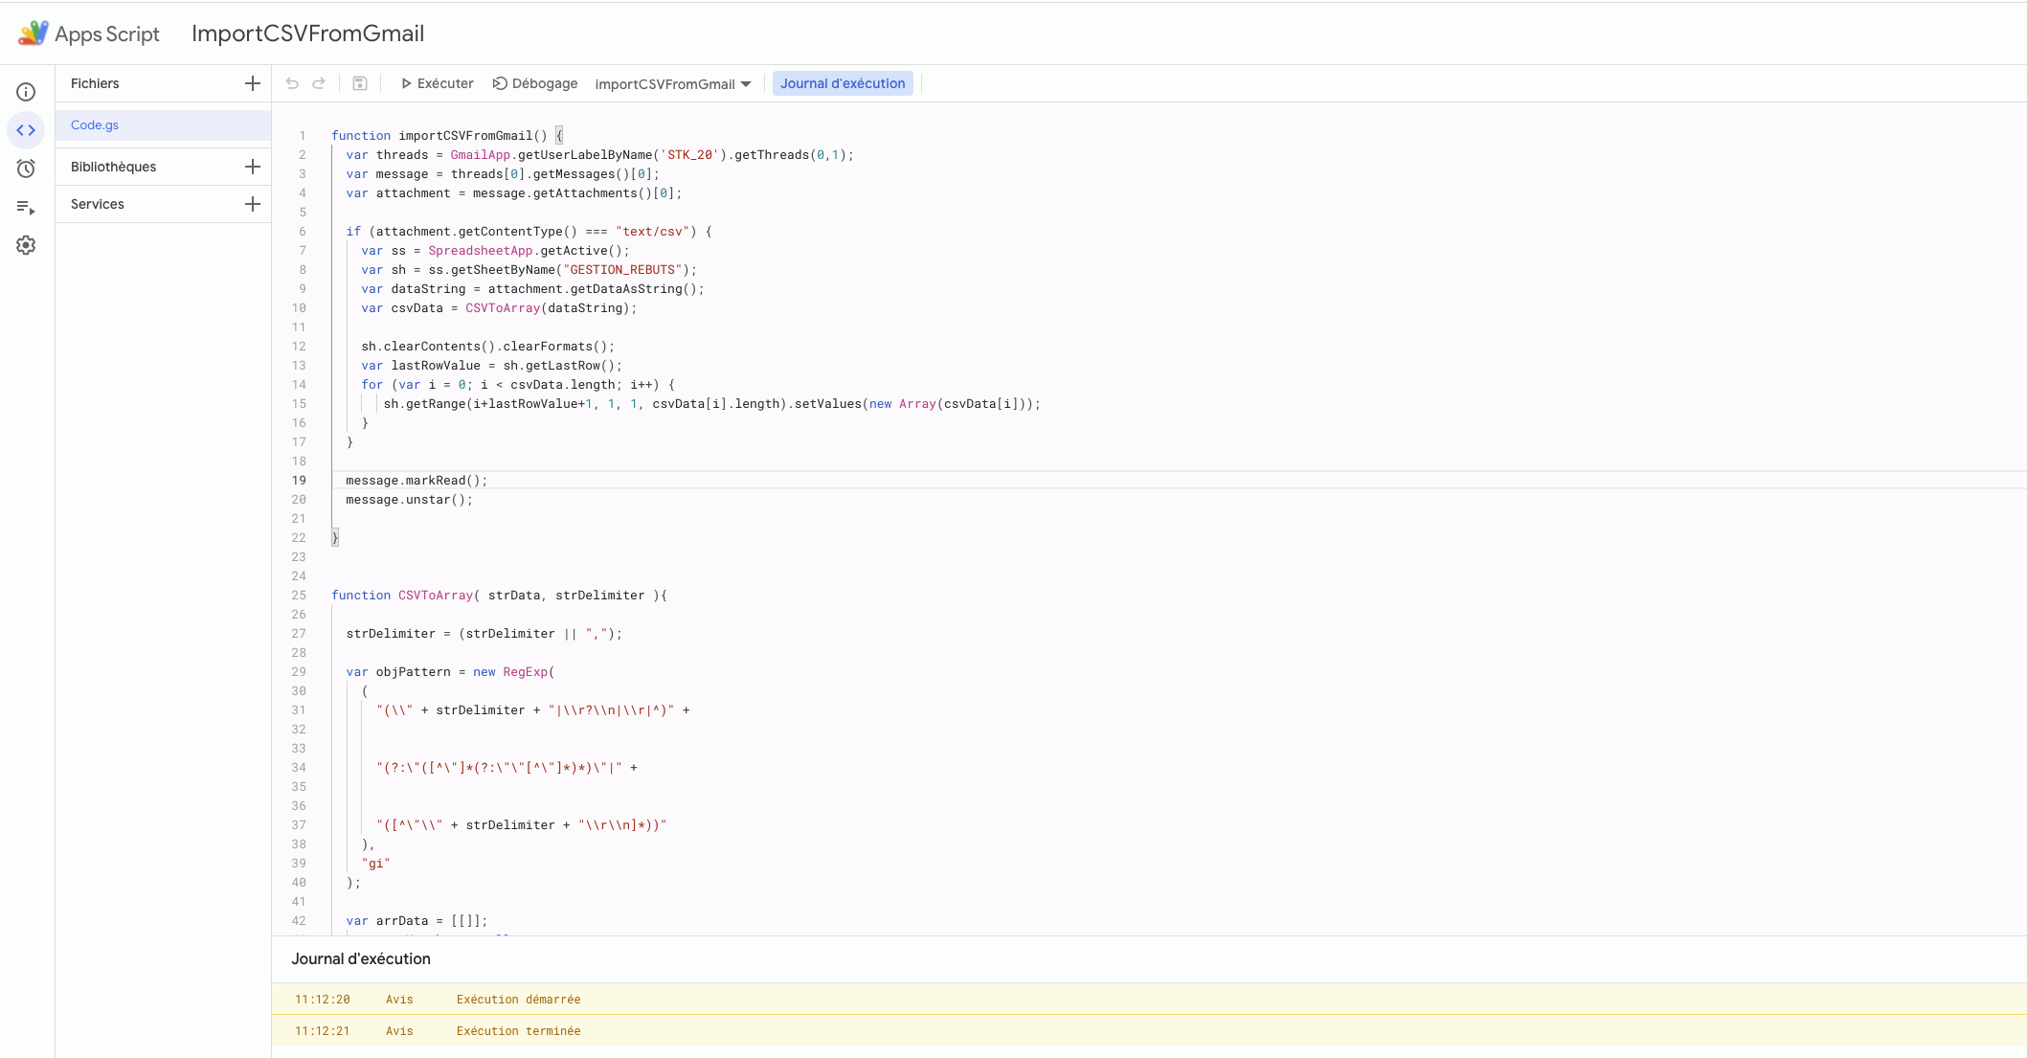Open the Overview info icon in sidebar
This screenshot has width=2027, height=1058.
click(26, 92)
